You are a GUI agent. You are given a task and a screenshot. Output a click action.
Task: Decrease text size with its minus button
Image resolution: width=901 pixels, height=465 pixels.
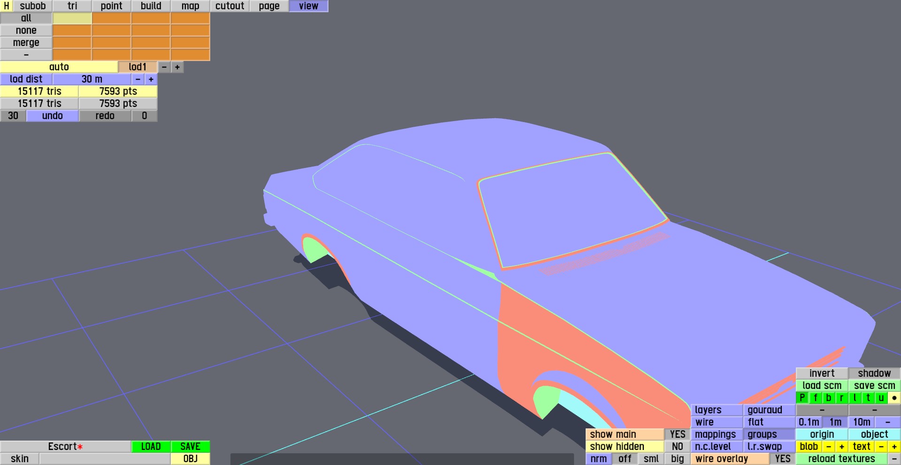tap(881, 447)
